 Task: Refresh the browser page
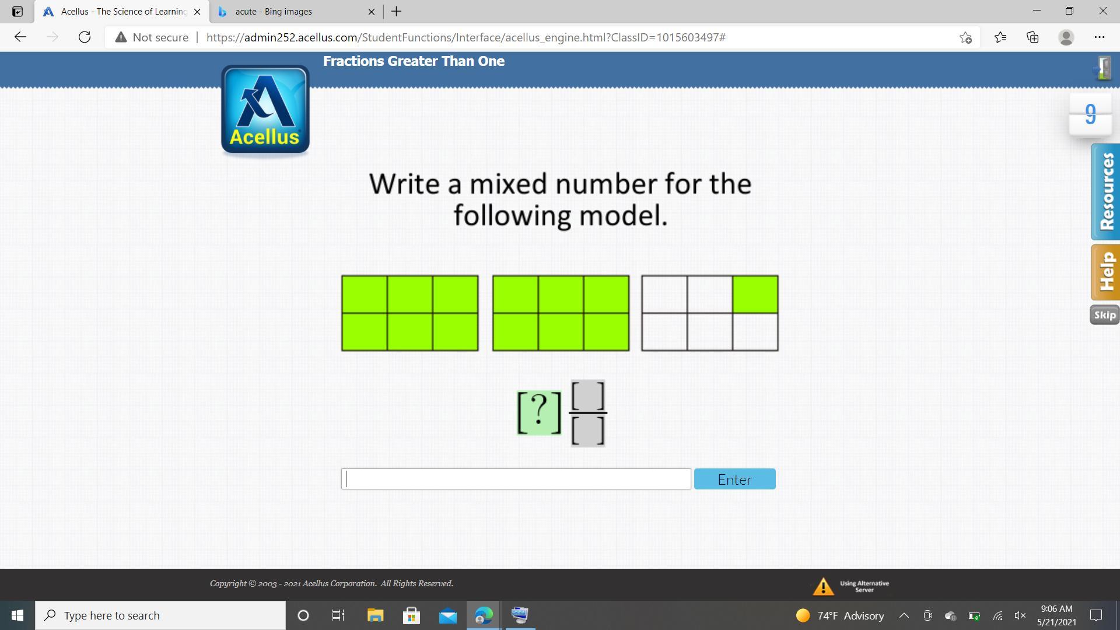[85, 37]
